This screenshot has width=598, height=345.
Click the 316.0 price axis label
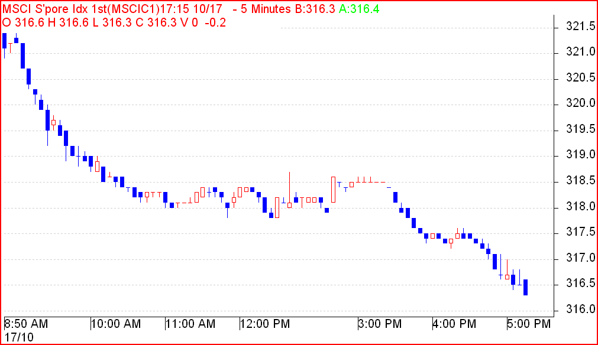click(x=580, y=309)
